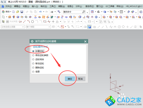Click the Undo arrow icon
The width and height of the screenshot is (143, 108).
(40, 12)
